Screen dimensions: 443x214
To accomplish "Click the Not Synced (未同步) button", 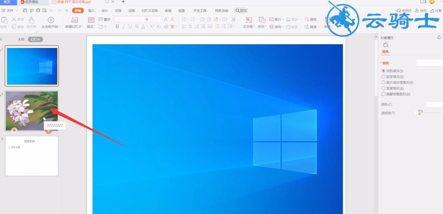I will (x=404, y=11).
